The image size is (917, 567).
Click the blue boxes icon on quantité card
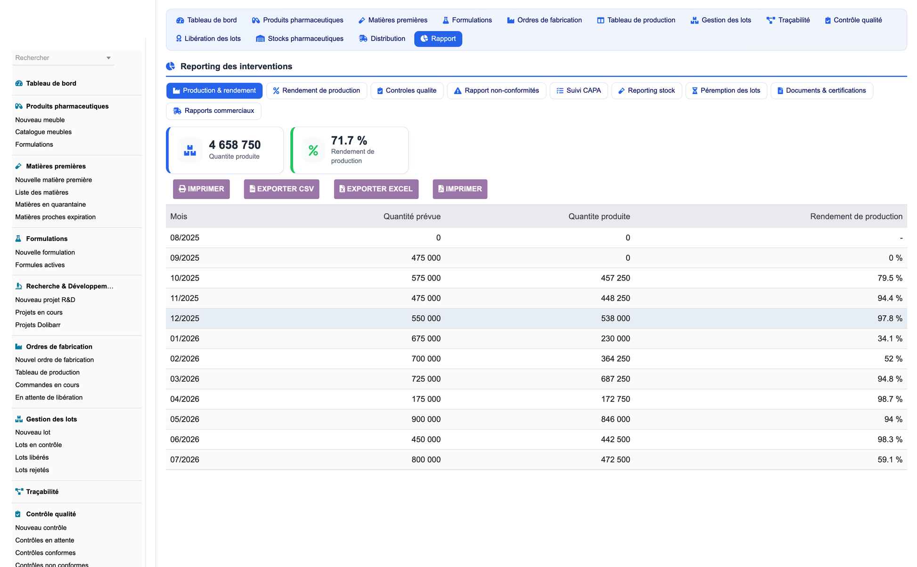[x=190, y=150]
